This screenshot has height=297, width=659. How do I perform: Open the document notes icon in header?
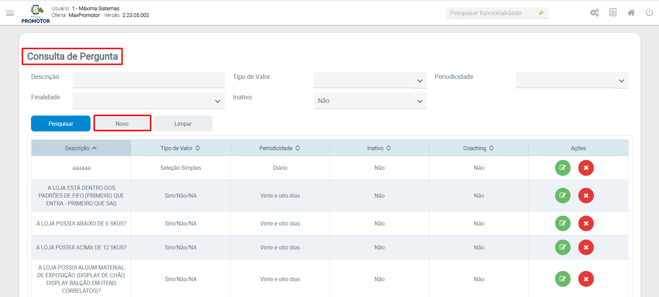coord(613,13)
